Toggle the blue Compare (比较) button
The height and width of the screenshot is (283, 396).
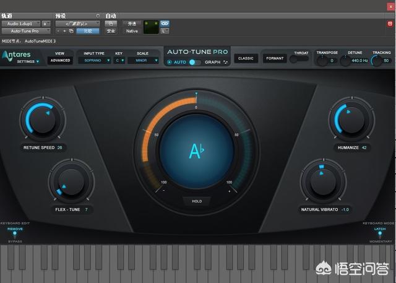[88, 31]
